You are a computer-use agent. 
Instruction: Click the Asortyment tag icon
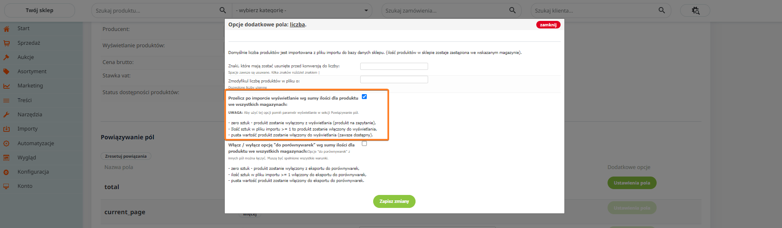(6, 72)
